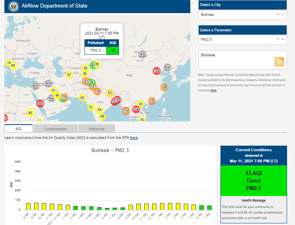Switch to the Concentration tab
The width and height of the screenshot is (295, 225).
pos(56,129)
